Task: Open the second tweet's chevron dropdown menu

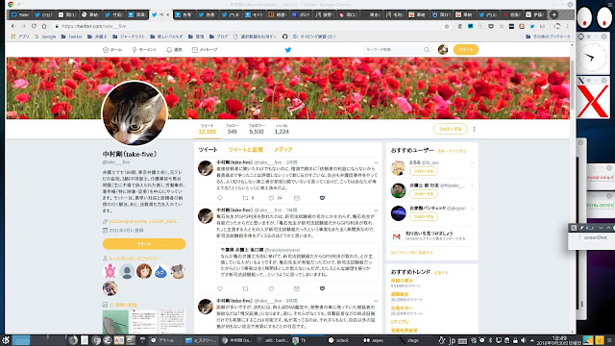Action: coord(376,210)
